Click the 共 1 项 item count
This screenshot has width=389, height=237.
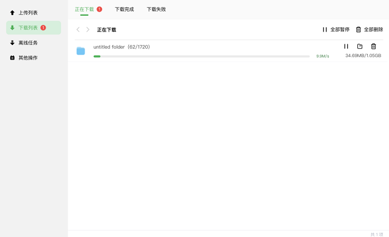pyautogui.click(x=377, y=235)
